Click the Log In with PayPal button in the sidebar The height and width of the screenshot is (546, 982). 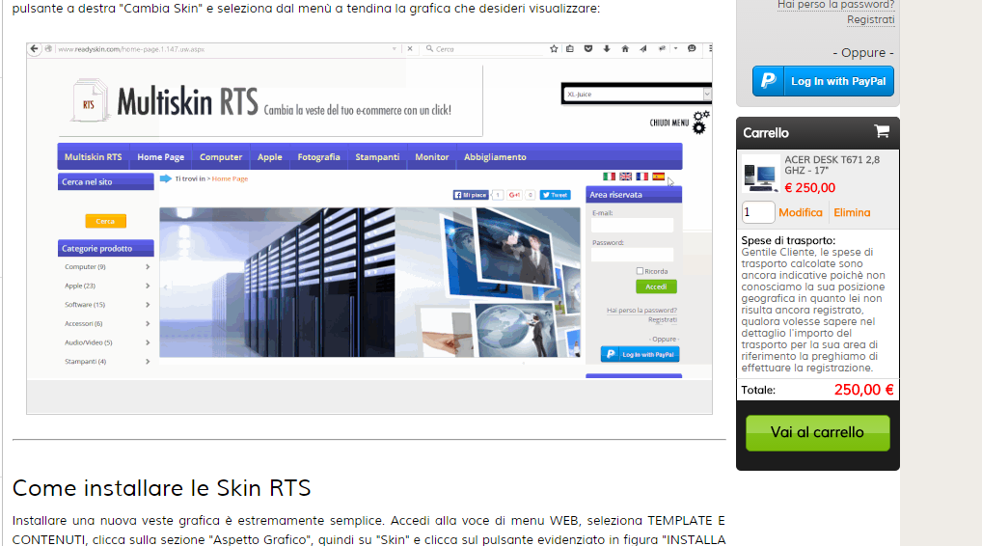click(x=823, y=81)
